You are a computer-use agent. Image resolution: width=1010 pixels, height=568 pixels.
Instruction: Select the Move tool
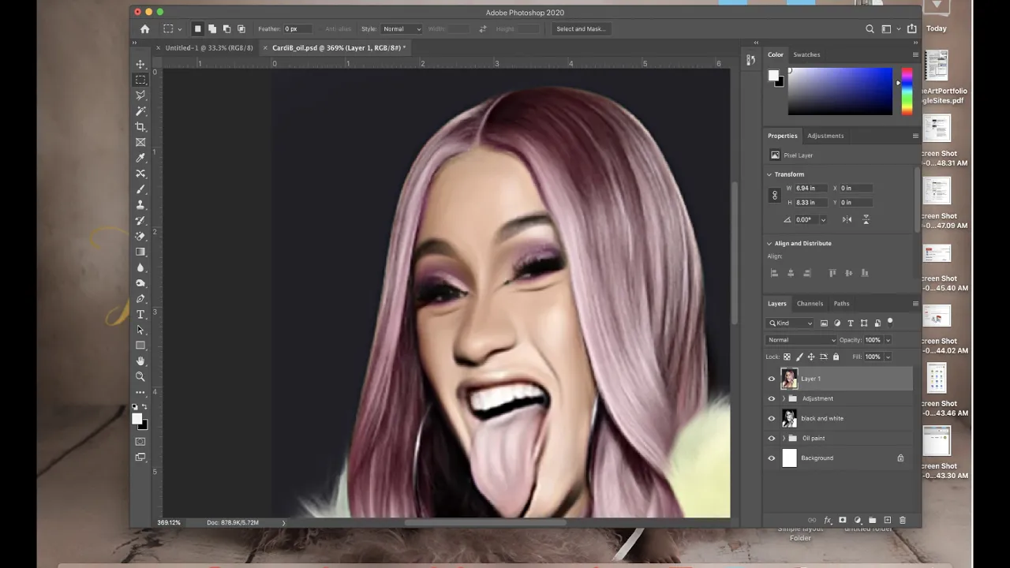tap(140, 64)
